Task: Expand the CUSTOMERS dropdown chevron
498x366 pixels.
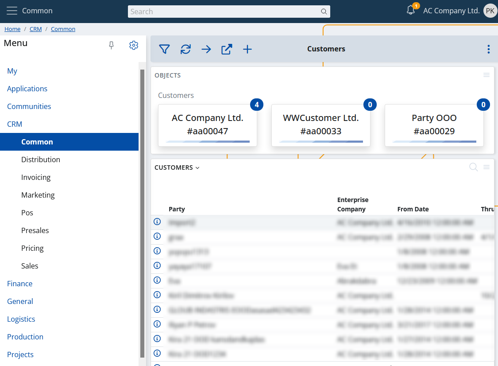Action: (197, 168)
